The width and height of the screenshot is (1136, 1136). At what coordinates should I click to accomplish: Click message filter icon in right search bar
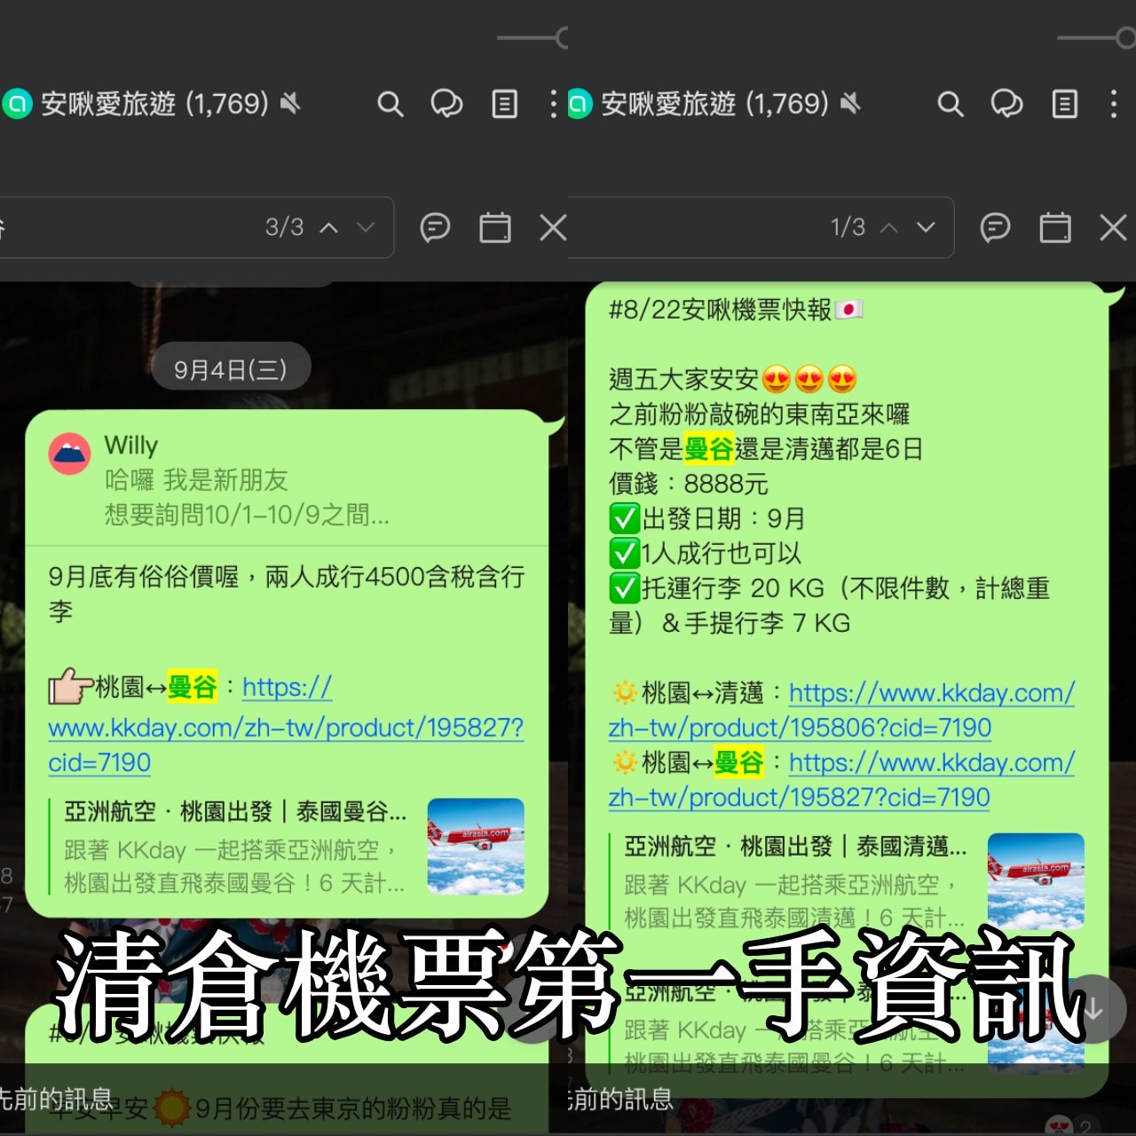(x=995, y=228)
